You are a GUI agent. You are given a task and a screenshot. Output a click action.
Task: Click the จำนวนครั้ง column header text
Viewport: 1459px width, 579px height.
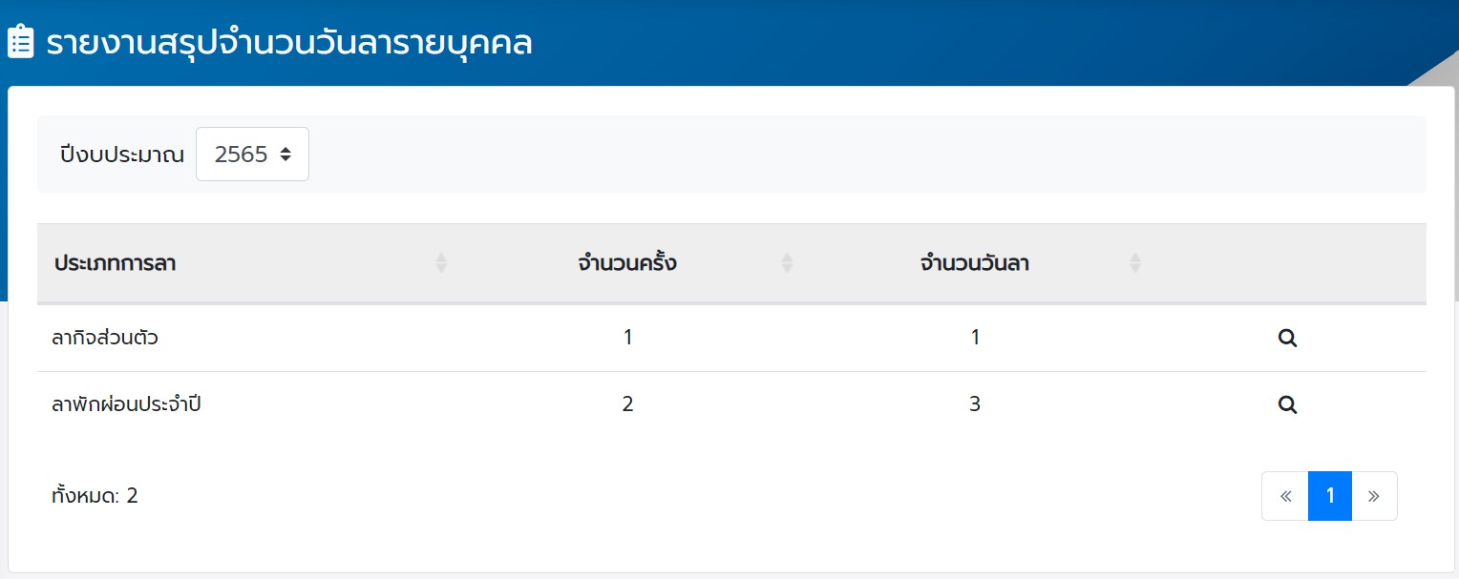tap(627, 264)
